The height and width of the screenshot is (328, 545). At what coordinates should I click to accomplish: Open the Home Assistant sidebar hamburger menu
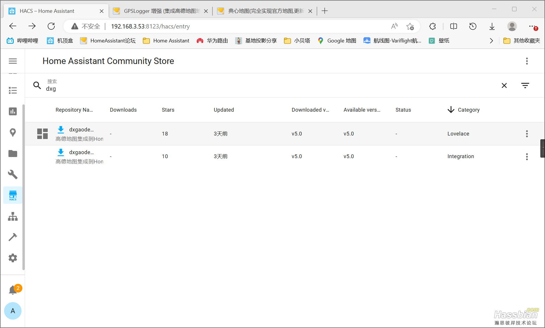click(x=13, y=61)
